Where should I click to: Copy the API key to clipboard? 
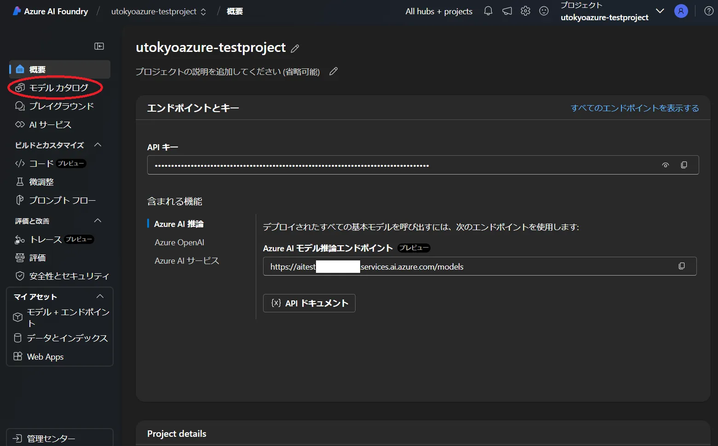pos(684,165)
